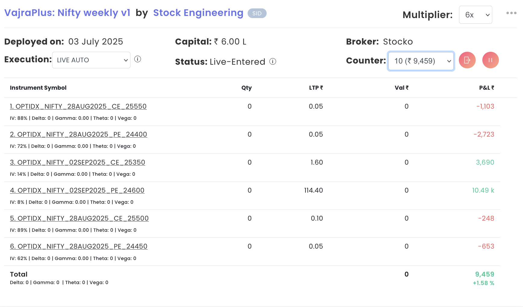This screenshot has height=307, width=523.
Task: Click the SID badge
Action: tap(257, 13)
